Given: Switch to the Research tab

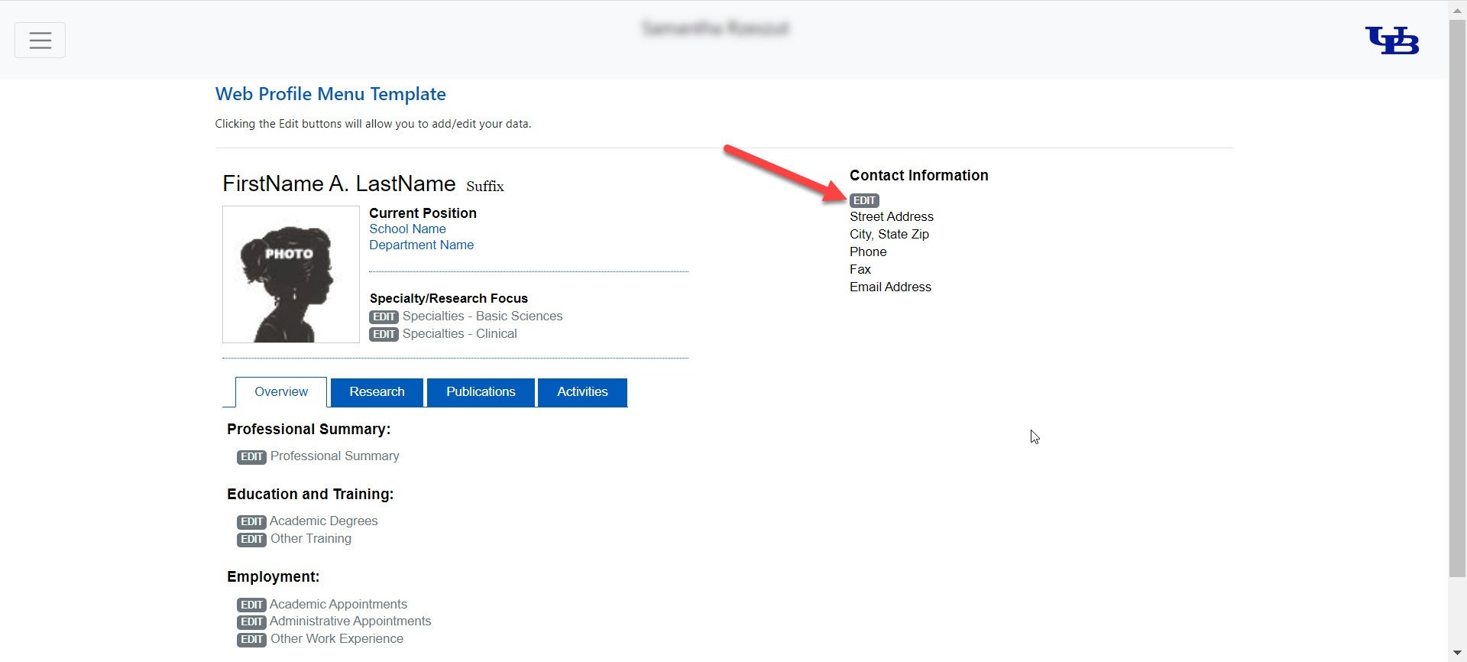Looking at the screenshot, I should click(x=377, y=392).
